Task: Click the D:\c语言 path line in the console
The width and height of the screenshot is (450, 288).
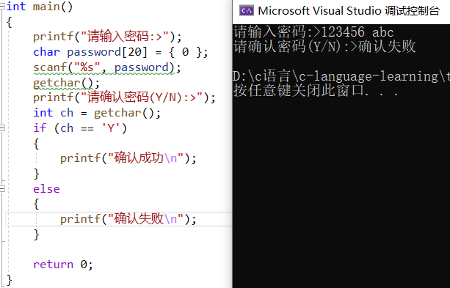Action: click(x=341, y=76)
